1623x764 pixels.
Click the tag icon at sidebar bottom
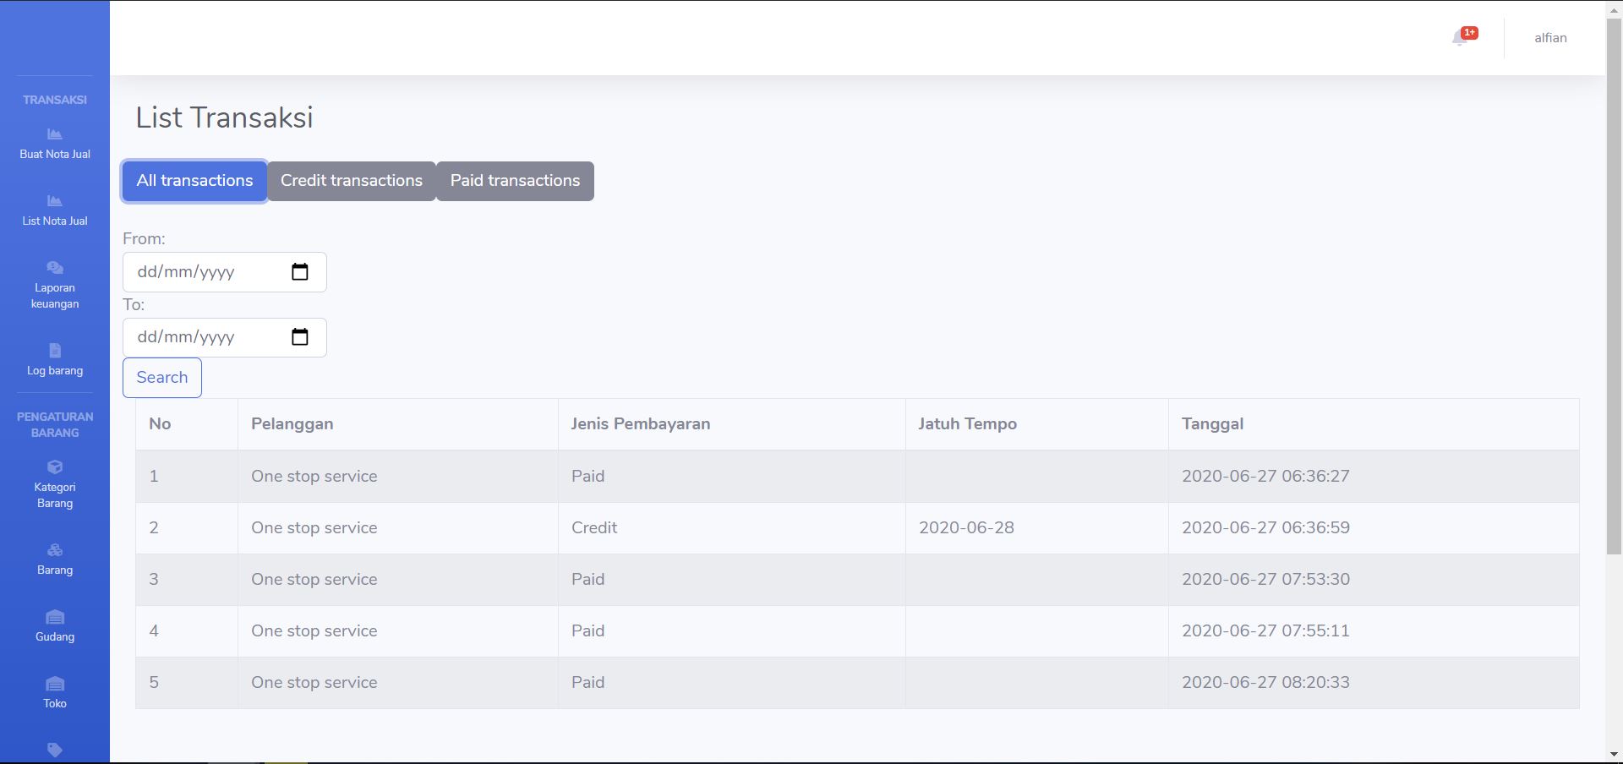coord(55,750)
